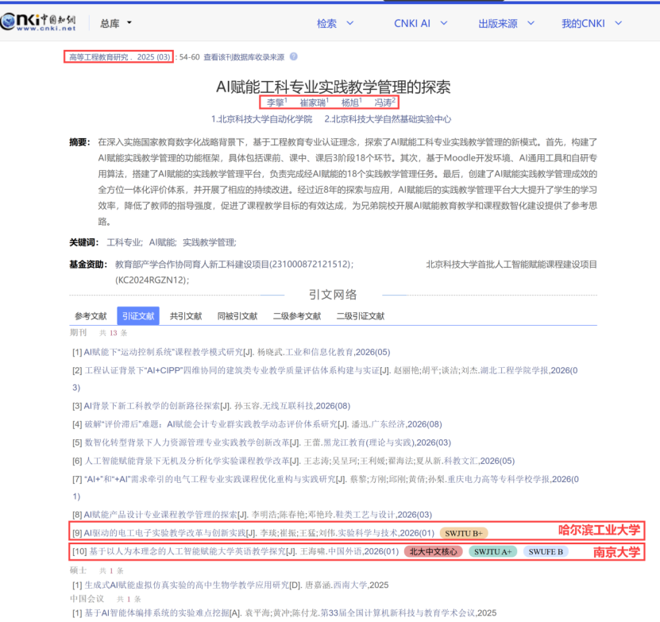This screenshot has width=660, height=622.
Task: Click the 北大中文核心 badge
Action: 433,551
